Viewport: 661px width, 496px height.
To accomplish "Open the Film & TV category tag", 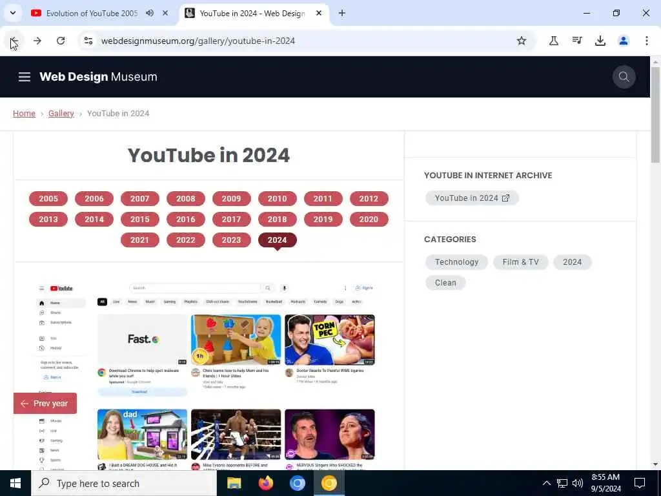I will tap(521, 262).
